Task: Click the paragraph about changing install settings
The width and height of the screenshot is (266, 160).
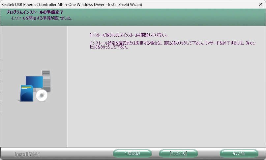Action: [171, 45]
